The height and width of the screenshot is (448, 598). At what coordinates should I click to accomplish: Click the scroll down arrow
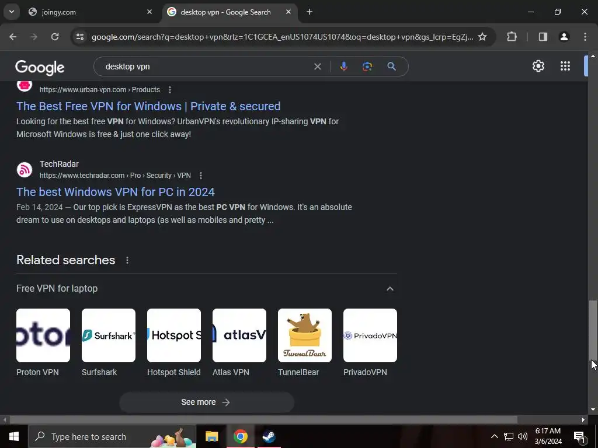[x=593, y=410]
